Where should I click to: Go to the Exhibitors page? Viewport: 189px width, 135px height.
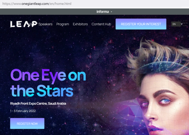pos(80,24)
